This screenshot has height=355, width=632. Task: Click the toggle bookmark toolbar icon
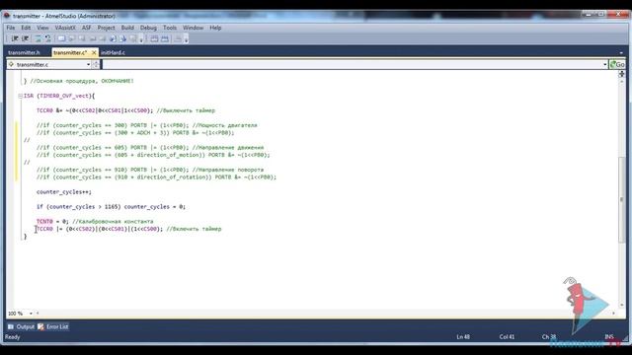[61, 38]
